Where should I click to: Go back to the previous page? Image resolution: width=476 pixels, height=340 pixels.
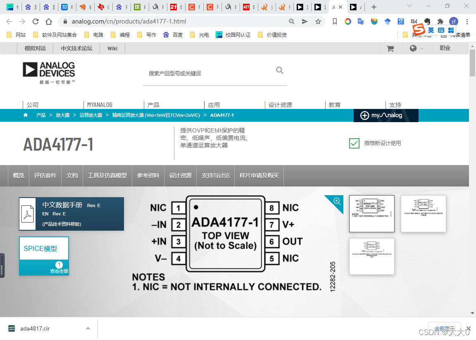[x=9, y=21]
